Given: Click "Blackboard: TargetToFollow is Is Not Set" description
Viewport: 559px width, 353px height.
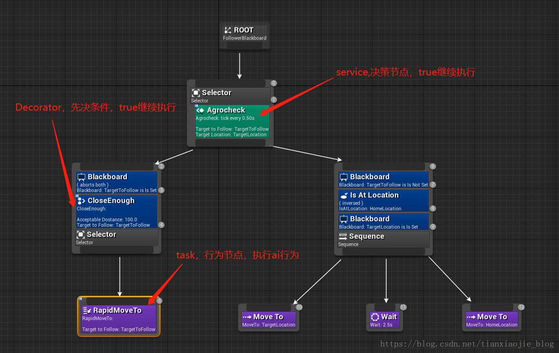Looking at the screenshot, I should [383, 185].
